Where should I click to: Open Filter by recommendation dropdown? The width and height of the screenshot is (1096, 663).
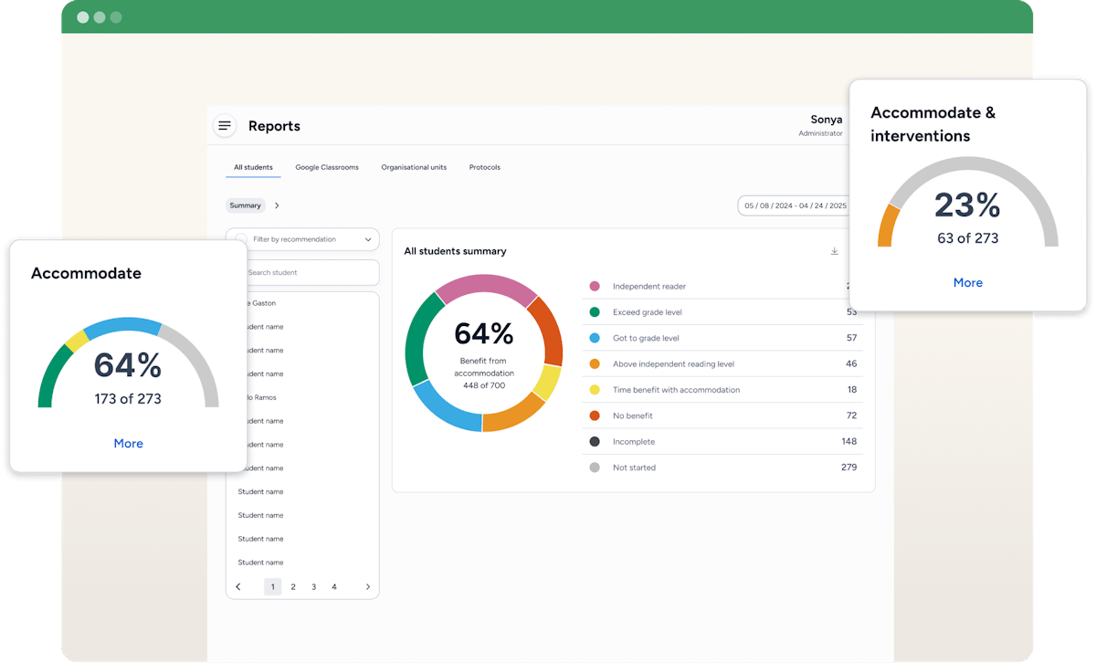(x=302, y=239)
